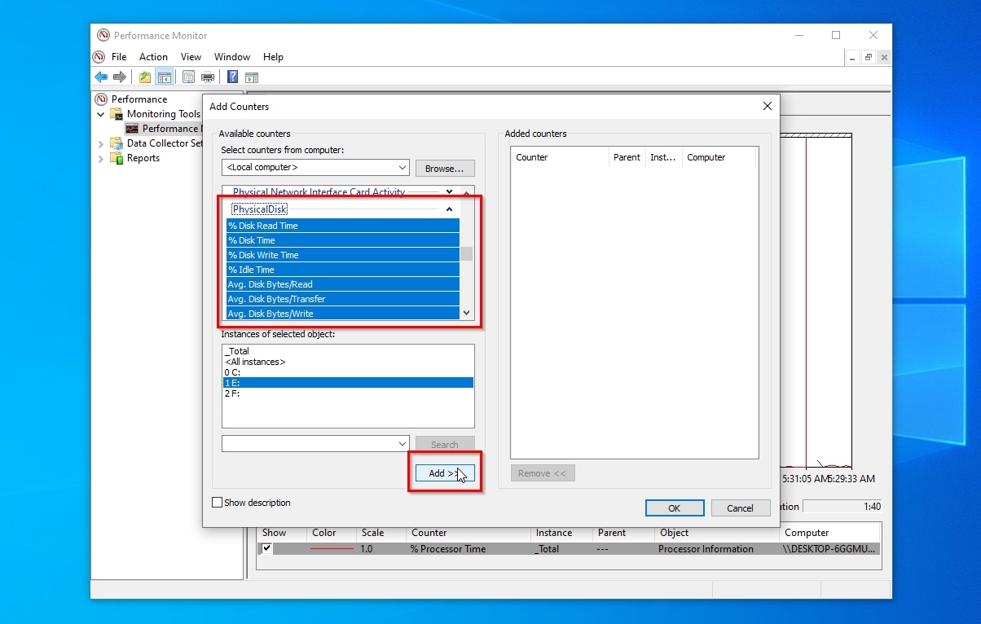Click the Performance Monitor title bar icon
The height and width of the screenshot is (624, 981).
click(x=103, y=35)
